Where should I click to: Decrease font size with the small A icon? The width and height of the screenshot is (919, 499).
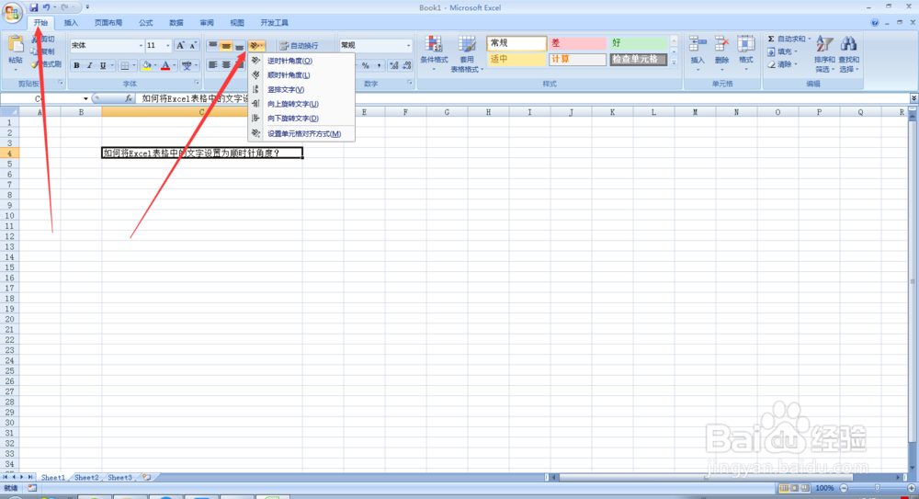193,45
